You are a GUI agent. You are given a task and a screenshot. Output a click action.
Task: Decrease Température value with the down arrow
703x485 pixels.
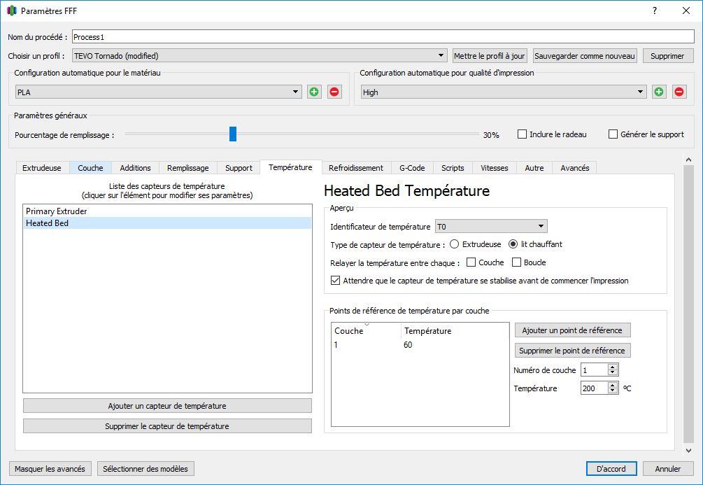(613, 391)
